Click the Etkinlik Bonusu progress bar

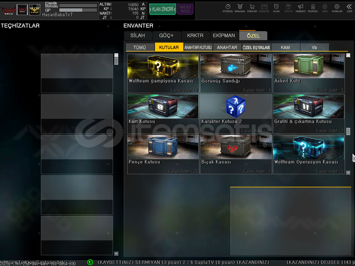(78, 6)
